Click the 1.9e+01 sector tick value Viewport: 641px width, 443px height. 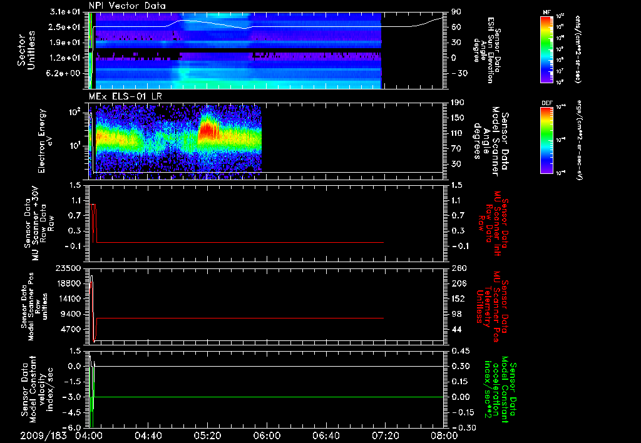64,43
